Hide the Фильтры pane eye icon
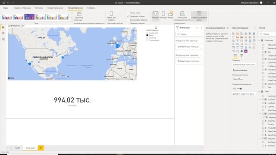Screen dimensions: 276x155 tap(197, 28)
